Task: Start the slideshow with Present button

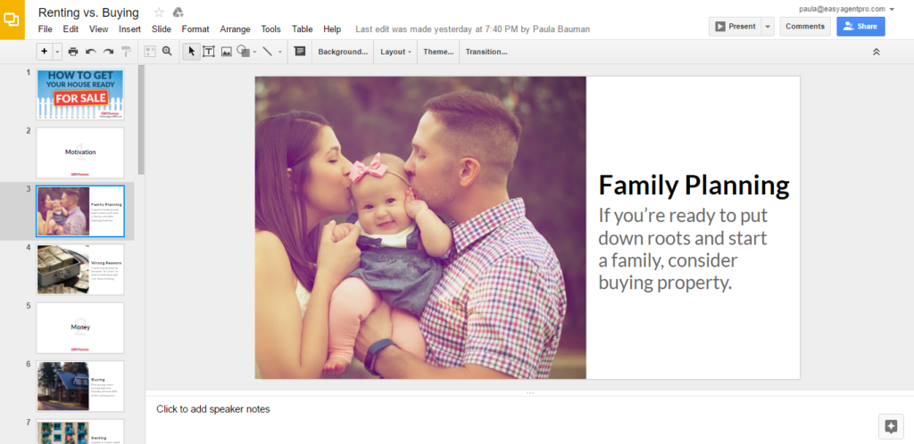Action: point(735,26)
